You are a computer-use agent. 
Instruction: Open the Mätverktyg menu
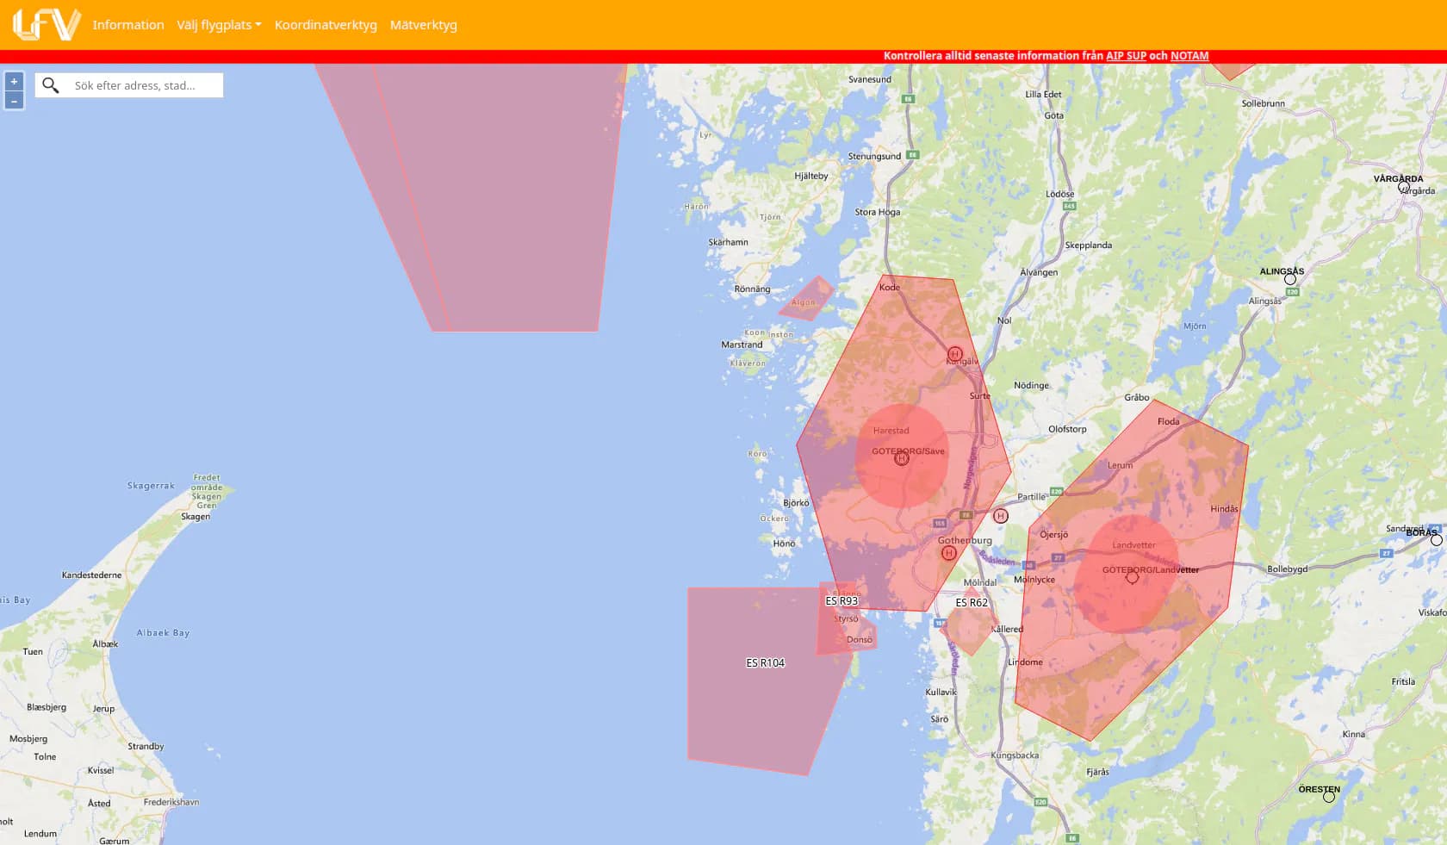(424, 25)
